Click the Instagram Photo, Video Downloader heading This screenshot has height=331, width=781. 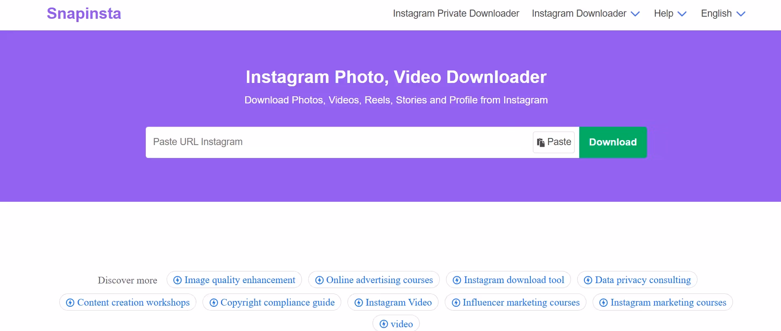click(396, 77)
